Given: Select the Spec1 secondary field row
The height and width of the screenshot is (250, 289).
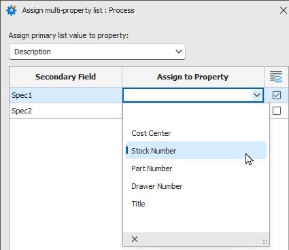Looking at the screenshot, I should 65,95.
